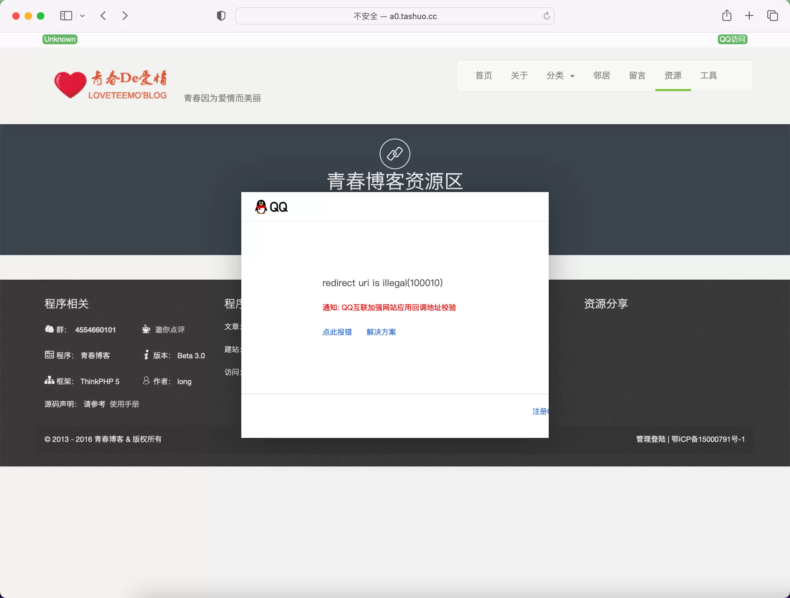The image size is (790, 598).
Task: Click the slogan 青春因为爱情而美丽
Action: pyautogui.click(x=223, y=98)
